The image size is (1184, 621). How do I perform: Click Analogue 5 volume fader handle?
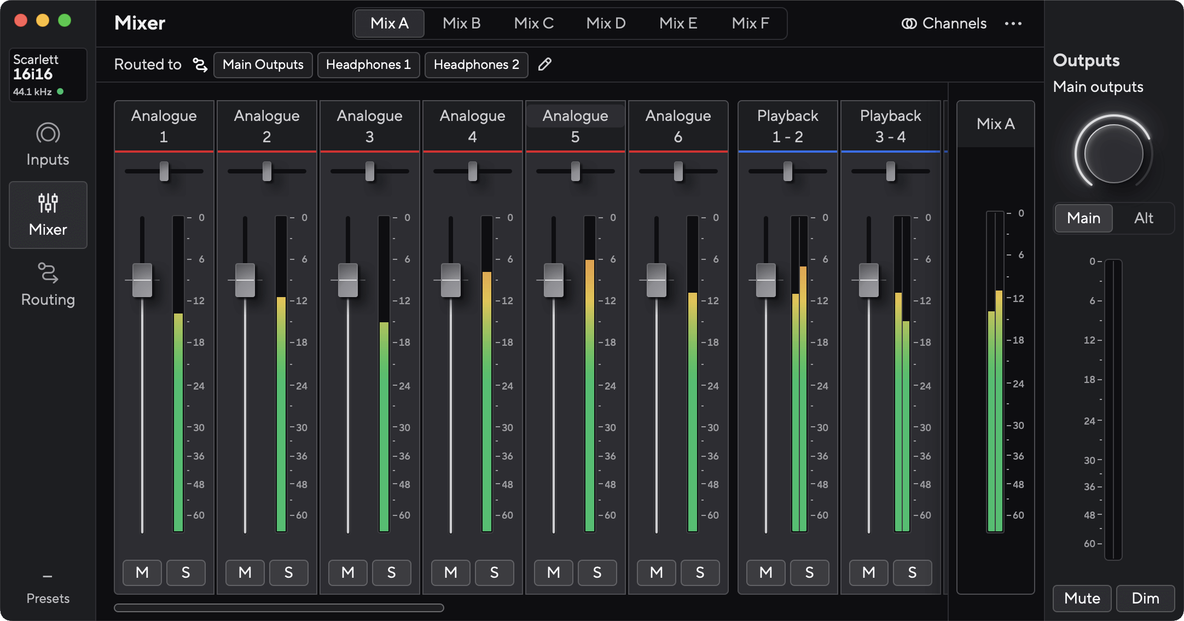point(554,280)
